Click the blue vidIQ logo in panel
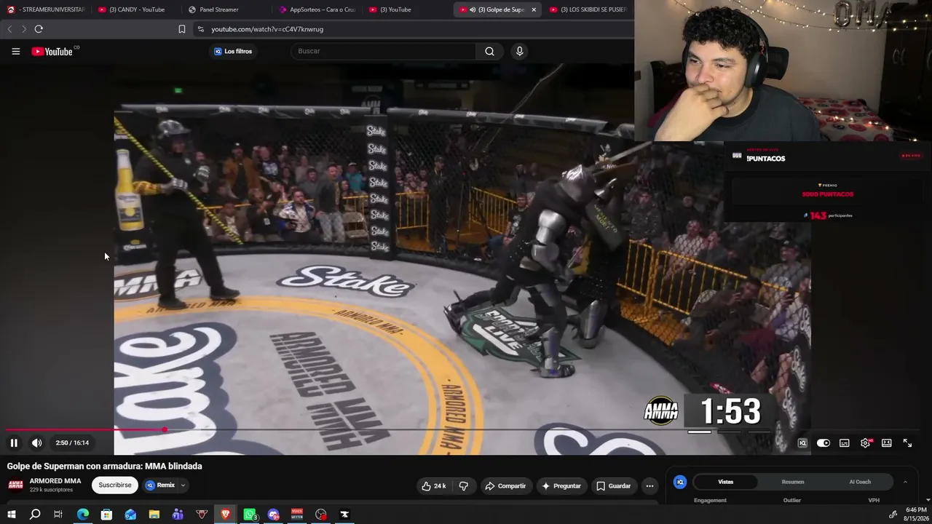Viewport: 932px width, 524px height. click(680, 482)
